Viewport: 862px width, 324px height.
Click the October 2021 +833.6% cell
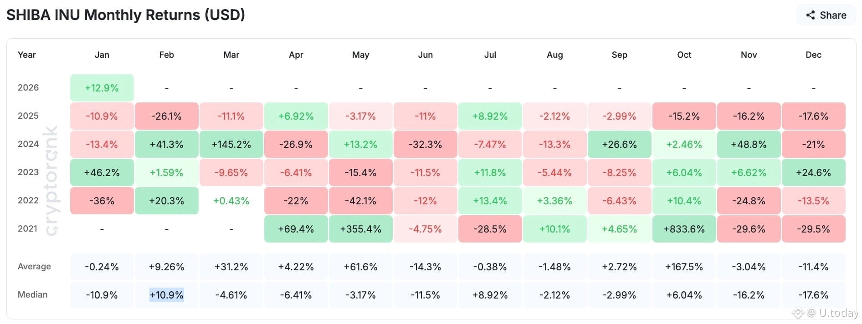click(x=684, y=229)
